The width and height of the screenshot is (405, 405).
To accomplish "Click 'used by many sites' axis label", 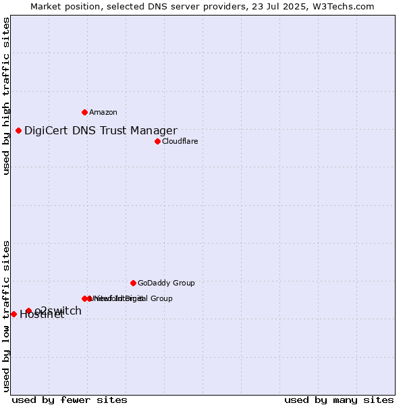I will point(339,400).
